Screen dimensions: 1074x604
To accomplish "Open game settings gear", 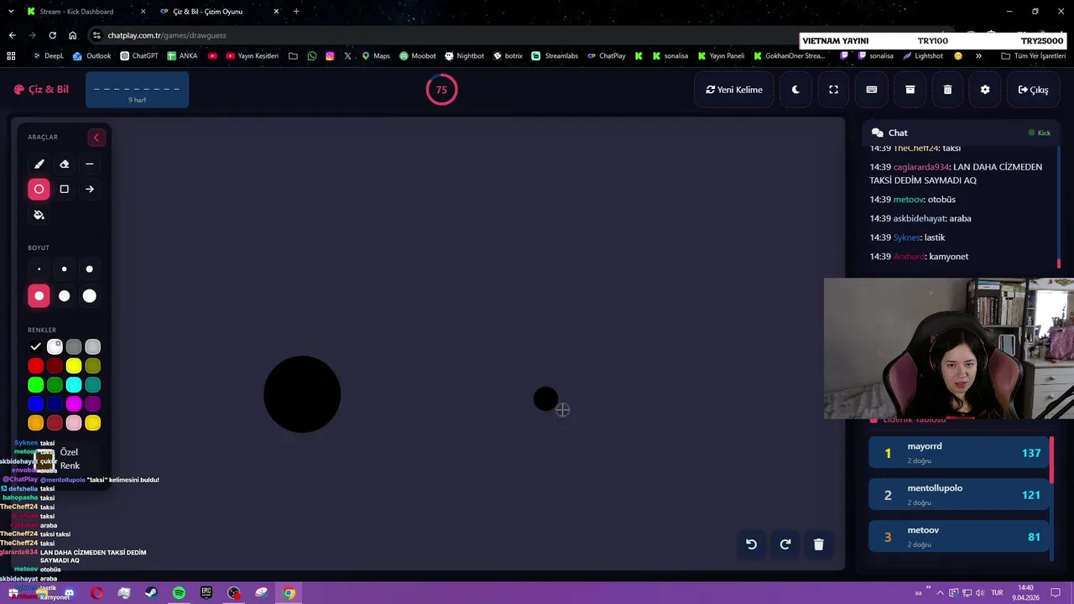I will [x=985, y=90].
